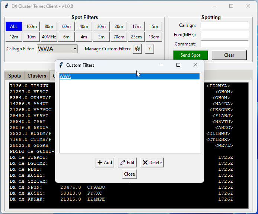The width and height of the screenshot is (258, 214).
Task: Maximize the Custom Filters dialog
Action: tap(178, 65)
